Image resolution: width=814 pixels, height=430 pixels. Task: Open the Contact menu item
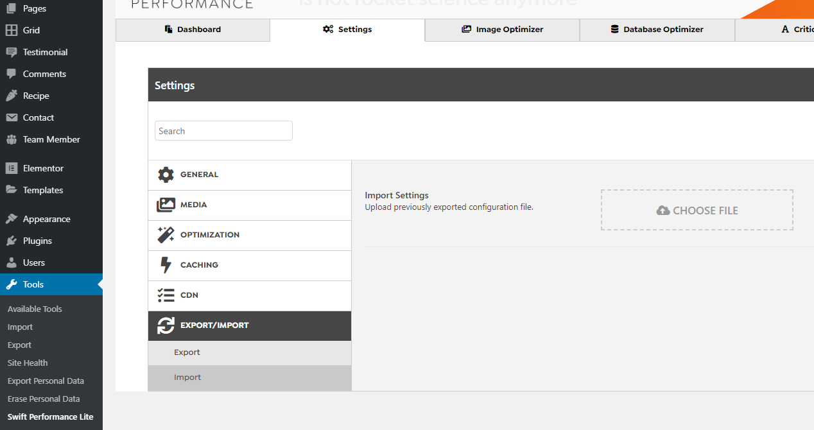tap(51, 117)
